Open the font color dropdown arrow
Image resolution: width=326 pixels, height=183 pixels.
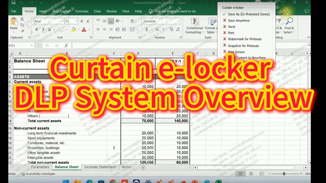89,29
